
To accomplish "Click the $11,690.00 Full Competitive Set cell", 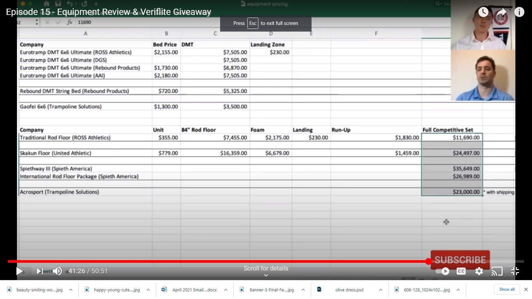I will [452, 138].
